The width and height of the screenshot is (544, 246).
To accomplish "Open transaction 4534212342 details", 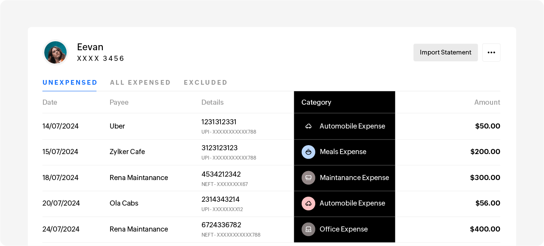I will (221, 174).
